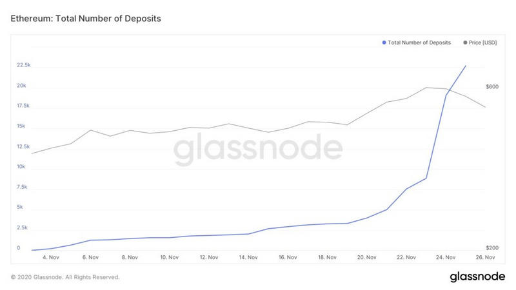Click the 22.5k y-axis label
This screenshot has height=290, width=516.
coord(23,65)
